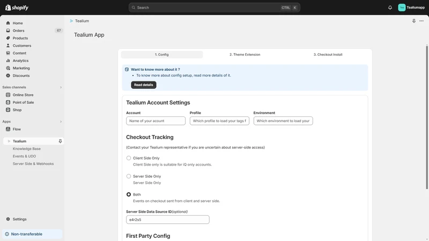Switch to 3. Checkout Install tab

point(328,55)
